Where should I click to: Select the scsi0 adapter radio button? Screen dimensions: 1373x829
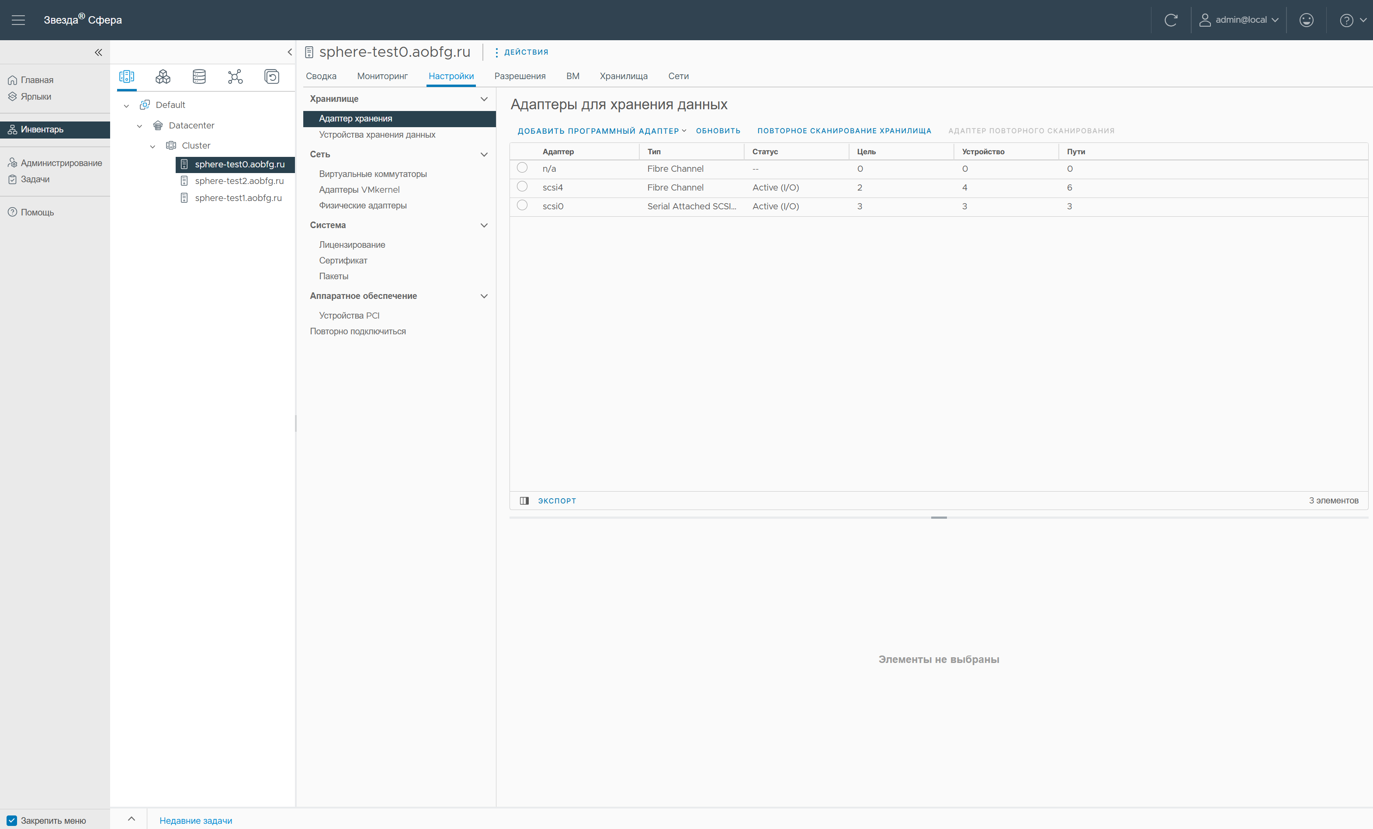[522, 205]
